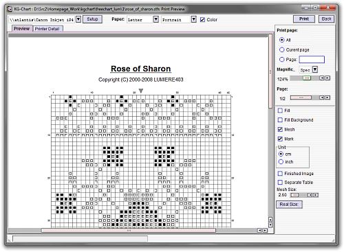Switch to the Printer Detail tab

click(47, 29)
